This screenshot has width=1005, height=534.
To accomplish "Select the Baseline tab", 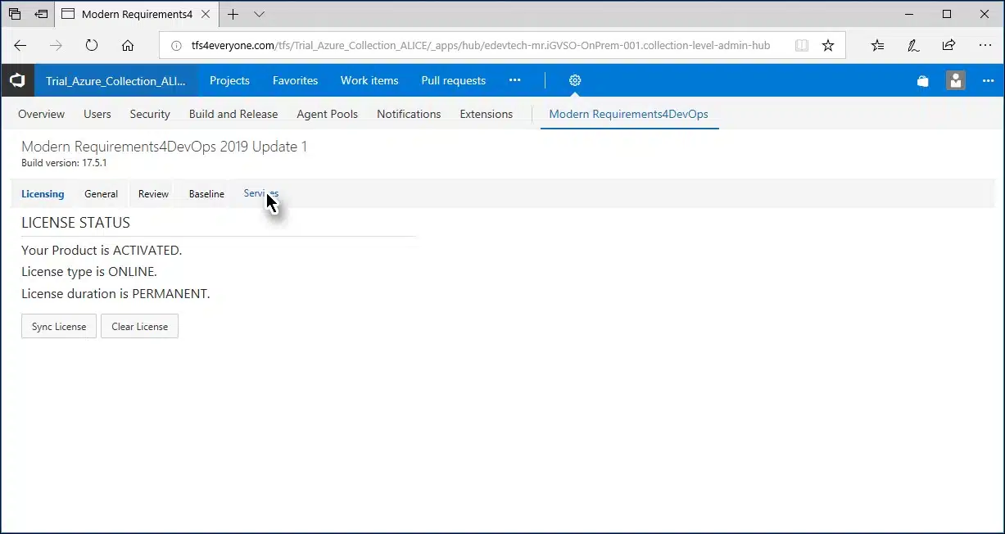I will click(206, 194).
